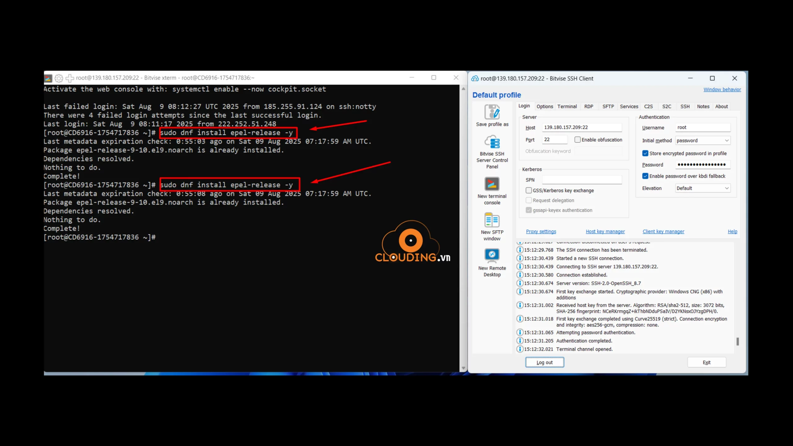
Task: Open the Terminal tab
Action: click(x=567, y=107)
